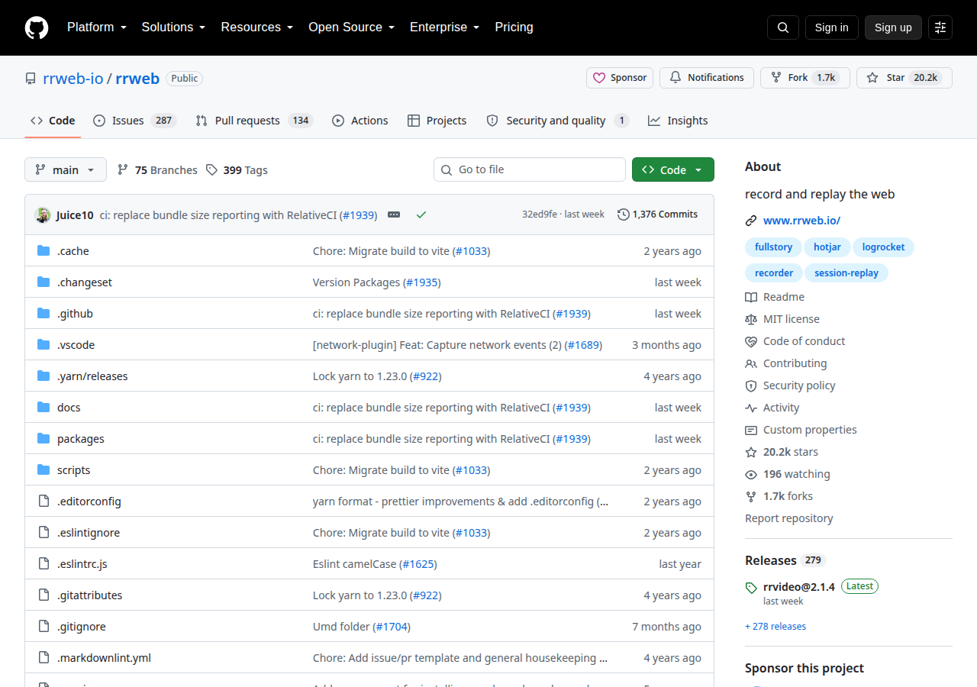The width and height of the screenshot is (977, 687).
Task: Open the www.rrweb.io link
Action: click(801, 221)
